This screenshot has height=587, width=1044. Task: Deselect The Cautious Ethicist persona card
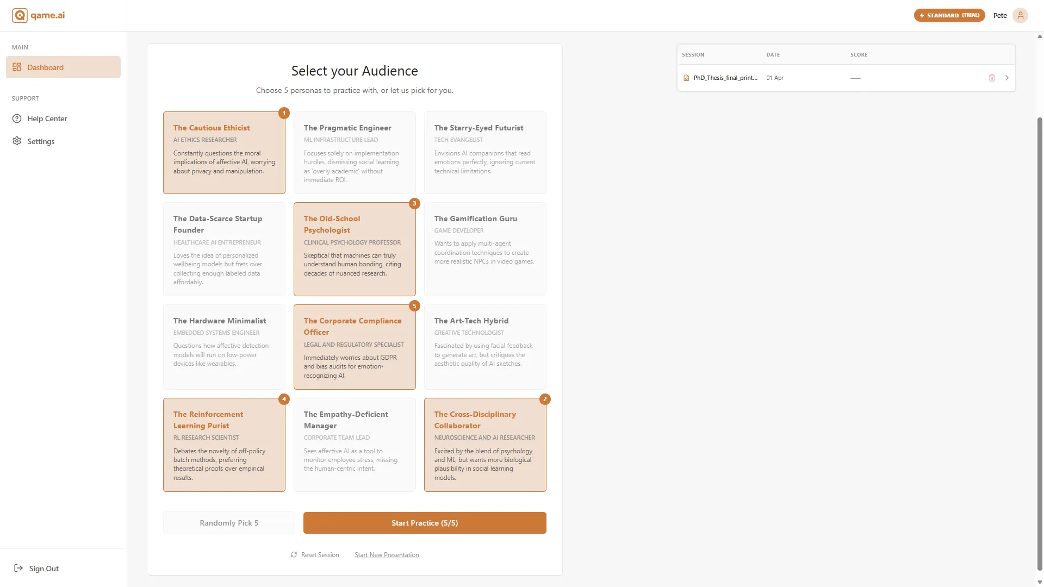pyautogui.click(x=224, y=153)
